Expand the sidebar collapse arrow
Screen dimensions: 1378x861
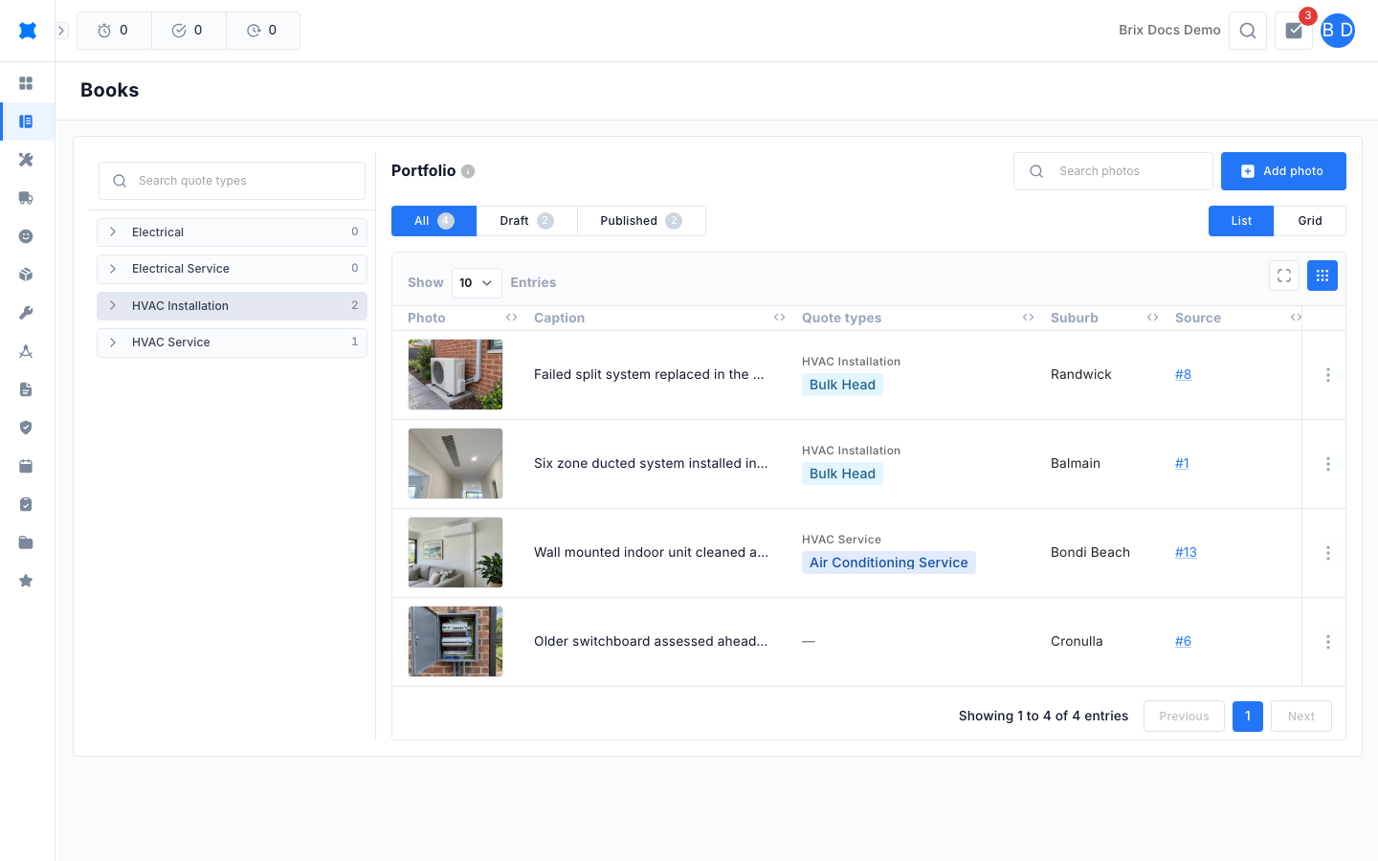(x=61, y=31)
